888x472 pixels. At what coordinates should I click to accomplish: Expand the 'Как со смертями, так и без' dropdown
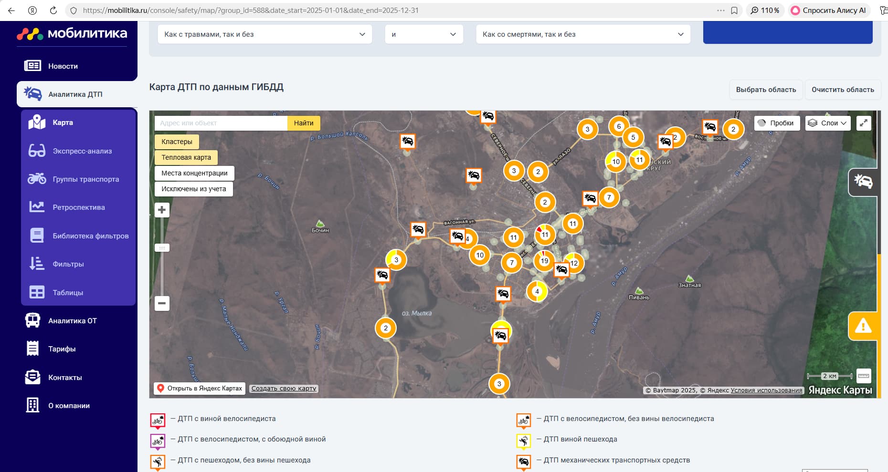click(583, 34)
